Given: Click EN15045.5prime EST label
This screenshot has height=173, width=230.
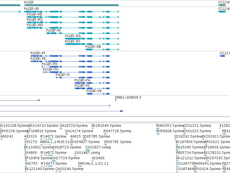Looking at the screenshot, I should 190,148.
